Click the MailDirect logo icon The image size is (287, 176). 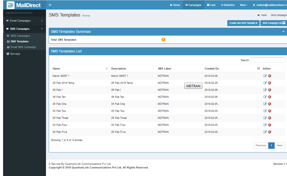(11, 5)
